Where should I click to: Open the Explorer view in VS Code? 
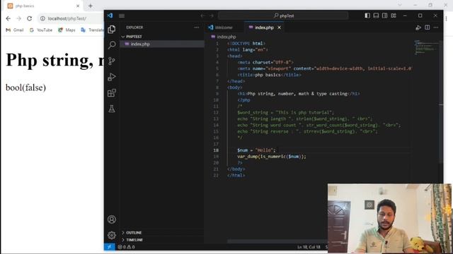112,30
